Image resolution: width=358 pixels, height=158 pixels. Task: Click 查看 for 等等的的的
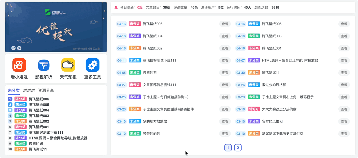coord(225,134)
